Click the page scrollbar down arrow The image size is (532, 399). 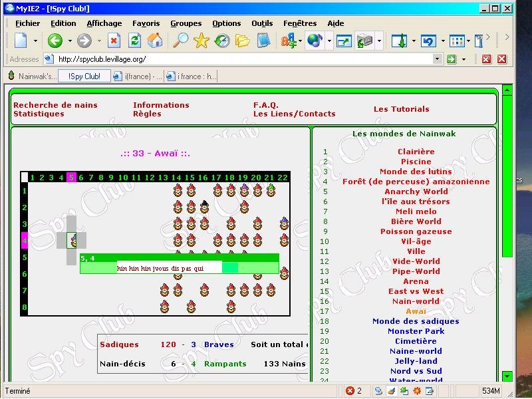pyautogui.click(x=507, y=376)
